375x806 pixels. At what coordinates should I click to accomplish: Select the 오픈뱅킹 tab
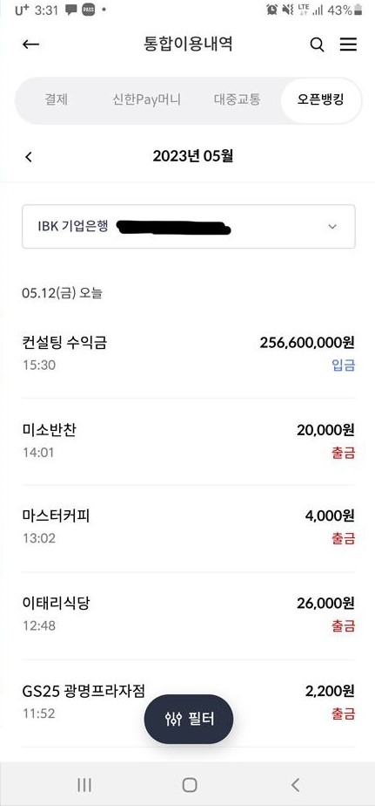point(321,99)
